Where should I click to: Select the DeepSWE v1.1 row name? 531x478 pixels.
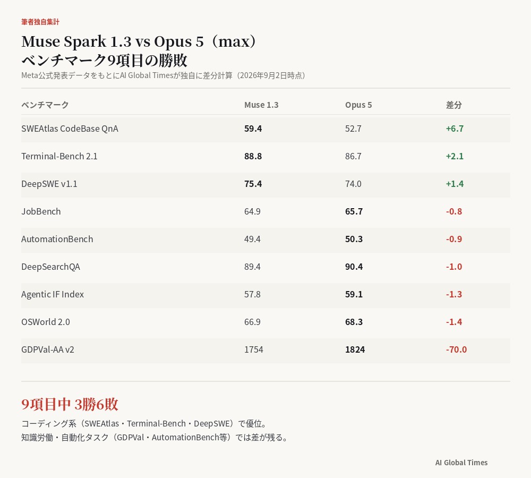point(49,184)
